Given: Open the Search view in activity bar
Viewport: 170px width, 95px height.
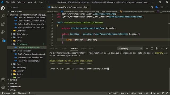Looking at the screenshot, I should coord(3,16).
